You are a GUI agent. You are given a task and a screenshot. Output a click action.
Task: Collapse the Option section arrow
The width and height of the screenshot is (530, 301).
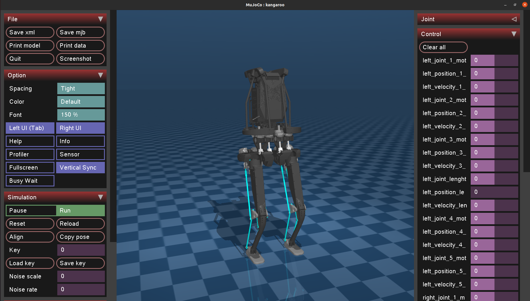(x=100, y=75)
